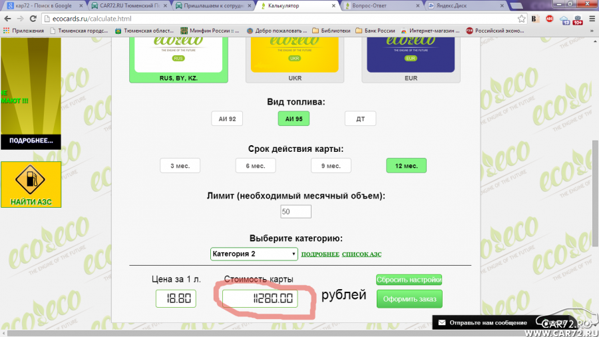
Task: Set card validity to 12 мес.
Action: [x=406, y=166]
